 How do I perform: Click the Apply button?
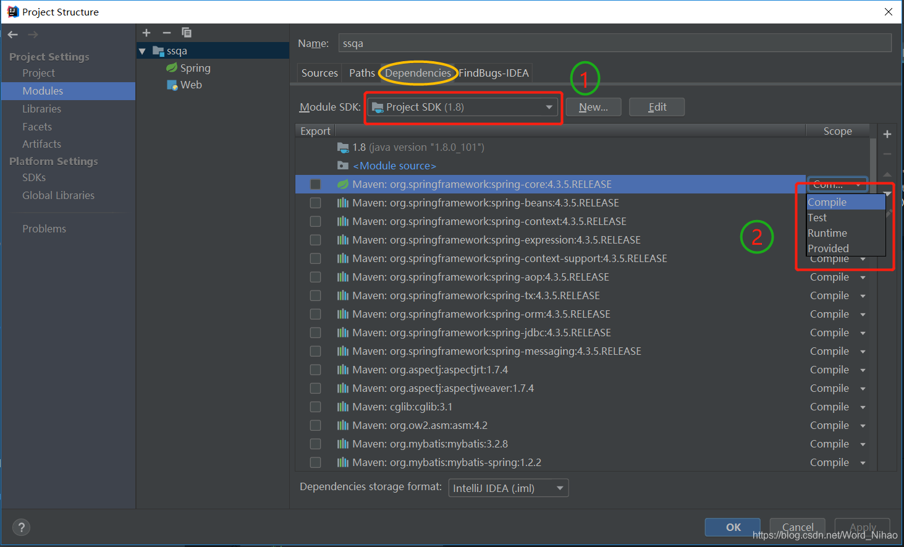click(863, 527)
